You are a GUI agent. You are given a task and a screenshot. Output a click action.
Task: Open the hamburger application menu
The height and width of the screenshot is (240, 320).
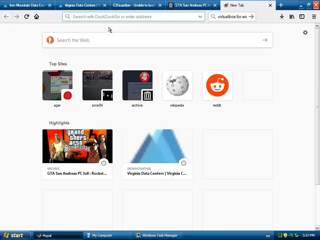click(314, 17)
